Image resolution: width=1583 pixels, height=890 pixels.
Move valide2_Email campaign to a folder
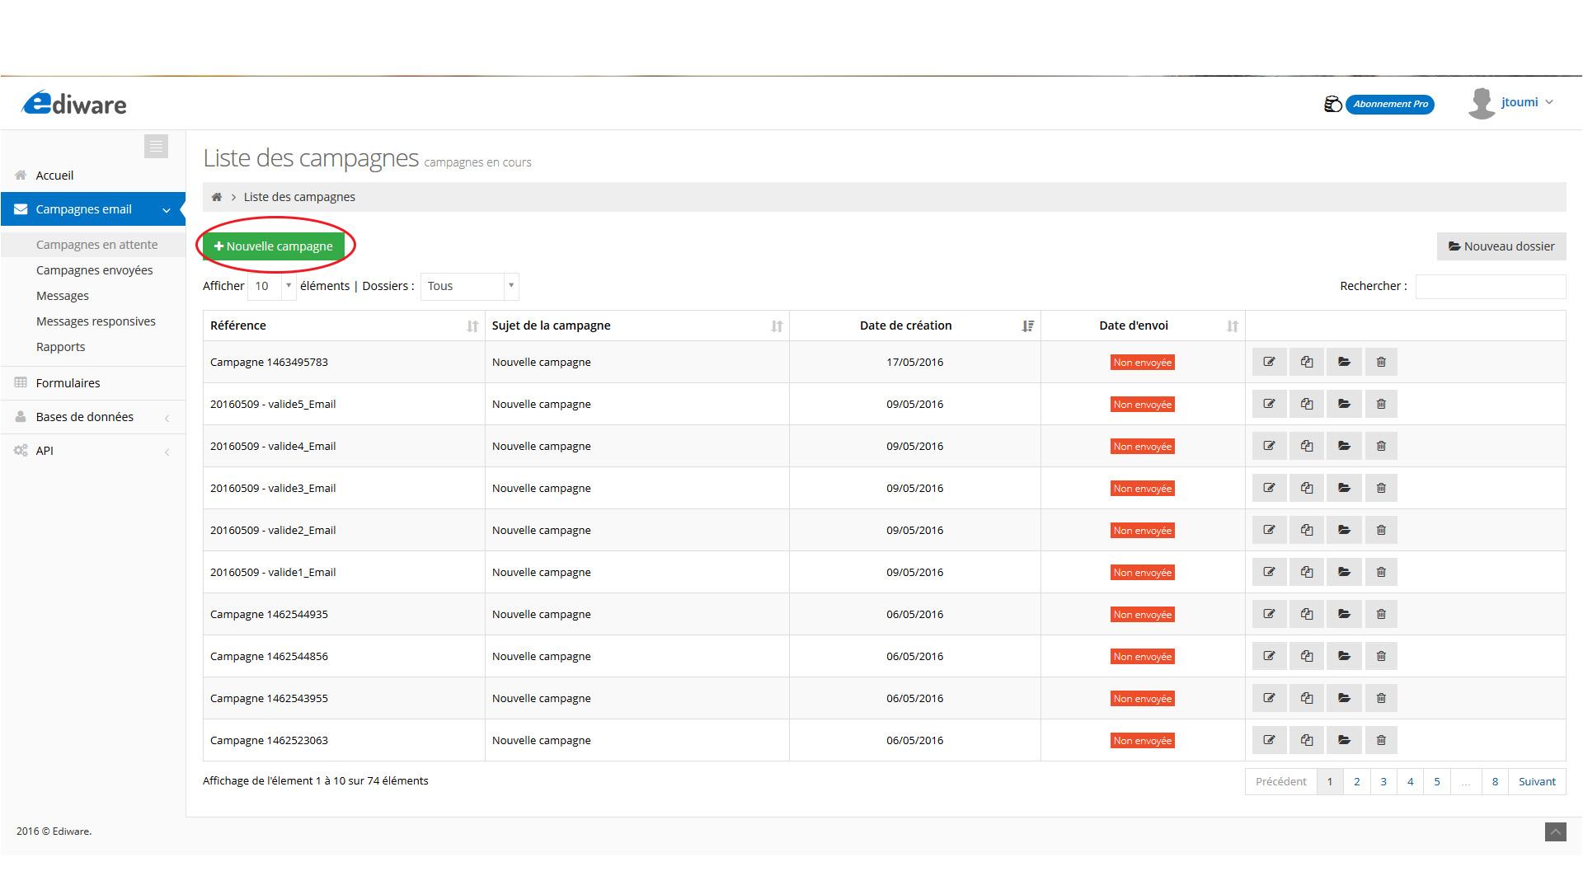point(1344,530)
